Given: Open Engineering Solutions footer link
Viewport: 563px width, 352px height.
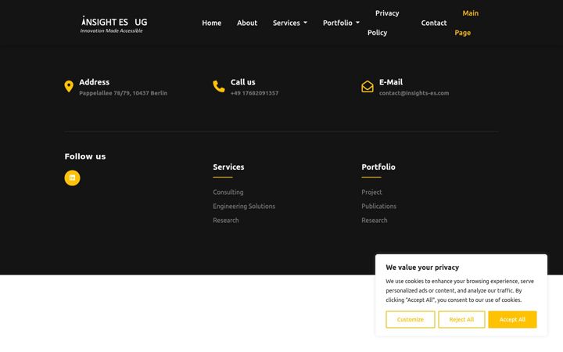Looking at the screenshot, I should click(x=244, y=207).
